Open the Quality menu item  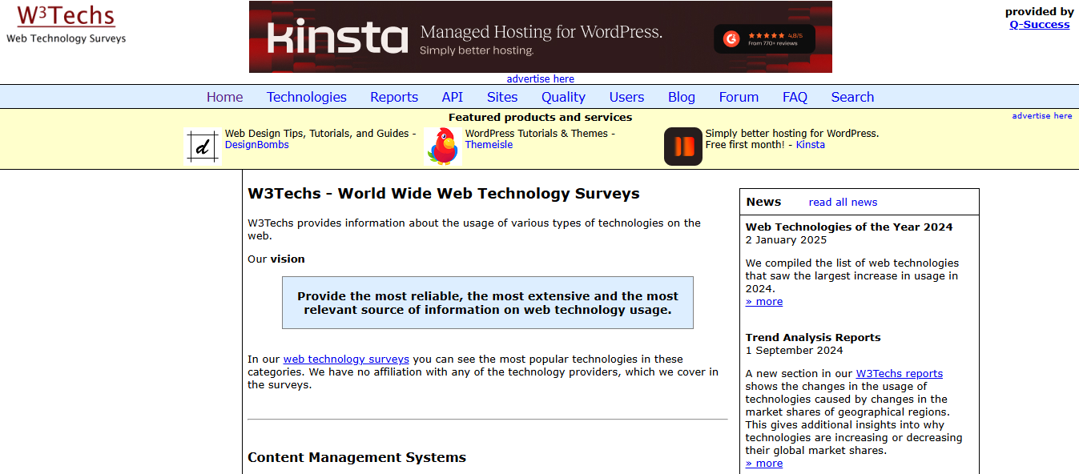tap(563, 97)
